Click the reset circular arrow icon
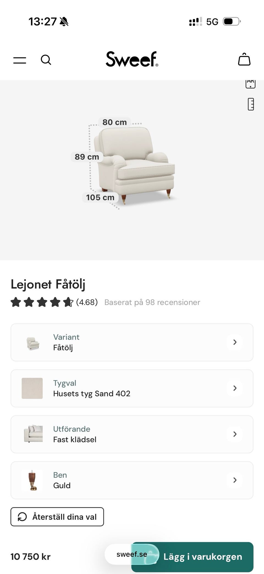This screenshot has width=264, height=574. coord(22,517)
